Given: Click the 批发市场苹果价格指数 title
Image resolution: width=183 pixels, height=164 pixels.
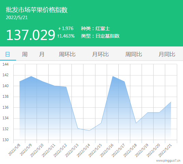Looking at the screenshot, I should pyautogui.click(x=37, y=10).
